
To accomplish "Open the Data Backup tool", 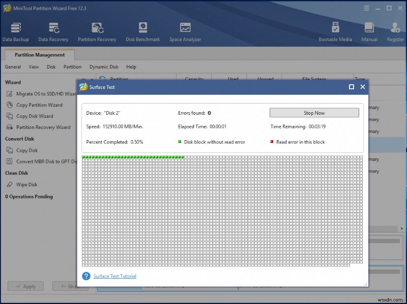I will pyautogui.click(x=16, y=30).
